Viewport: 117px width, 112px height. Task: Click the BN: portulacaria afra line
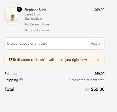tap(38, 30)
